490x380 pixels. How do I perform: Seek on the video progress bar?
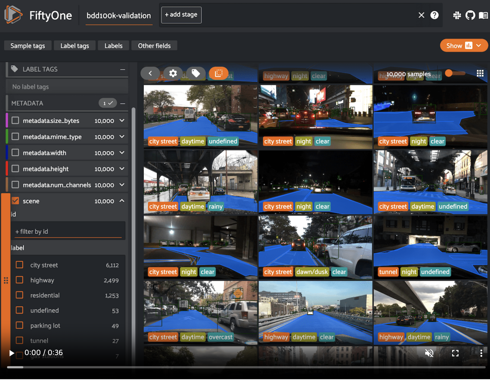click(x=246, y=367)
